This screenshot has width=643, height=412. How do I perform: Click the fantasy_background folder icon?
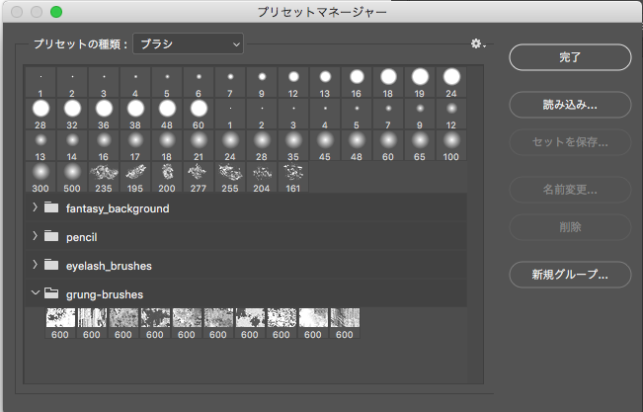[52, 208]
